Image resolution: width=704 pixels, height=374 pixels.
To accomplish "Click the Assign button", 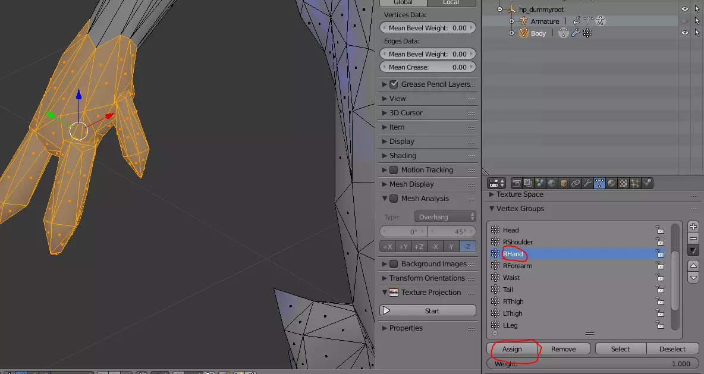I will 513,349.
